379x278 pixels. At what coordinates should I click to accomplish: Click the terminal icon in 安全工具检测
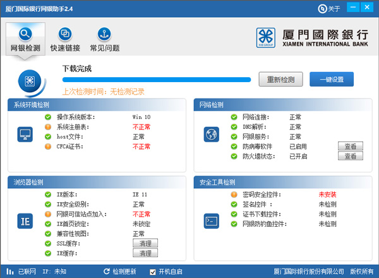(212, 221)
